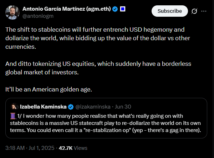This screenshot has width=214, height=158.
Task: Click the 3:18 AM · Jul 1, 2025 timestamp
Action: point(30,148)
